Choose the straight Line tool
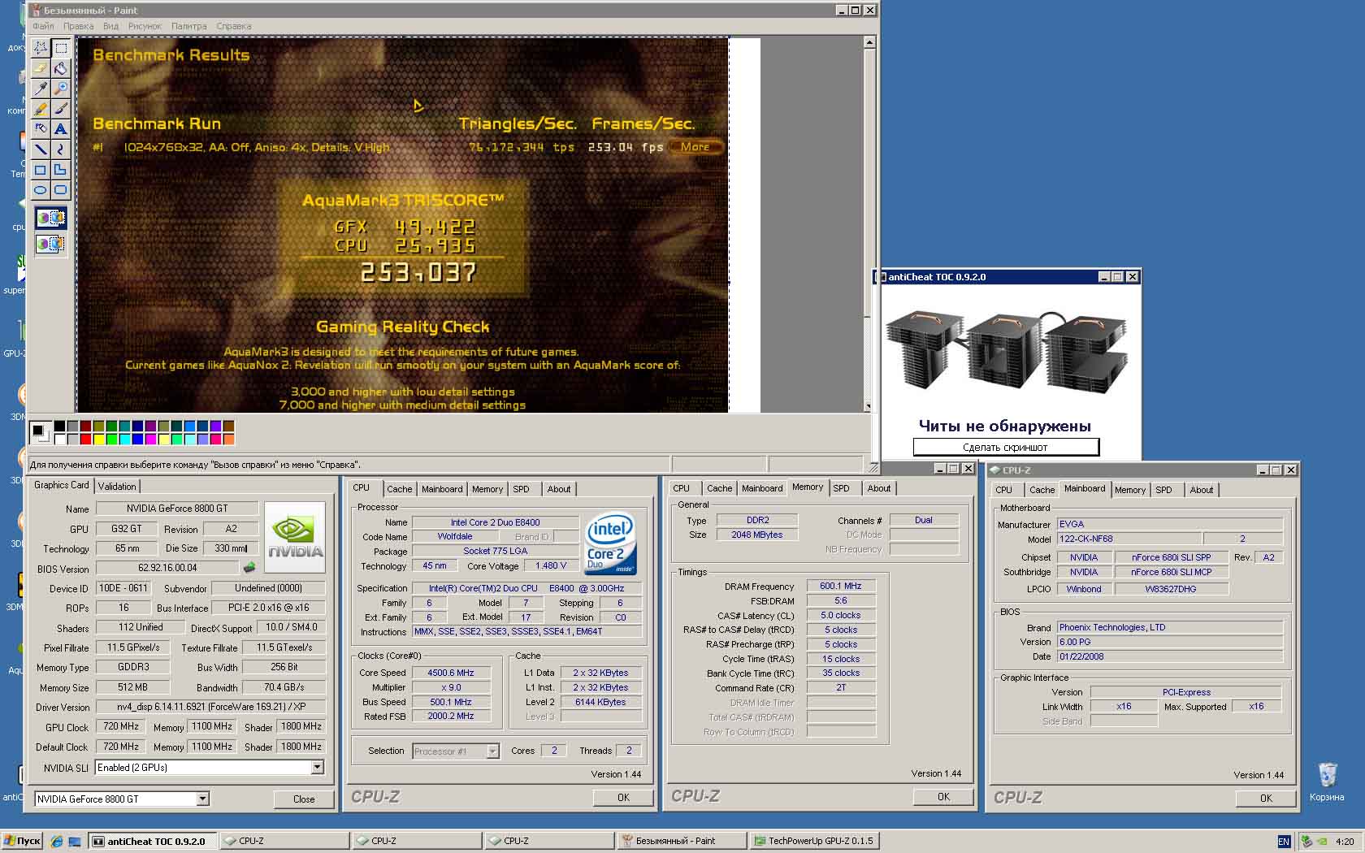This screenshot has width=1365, height=853. (x=40, y=149)
